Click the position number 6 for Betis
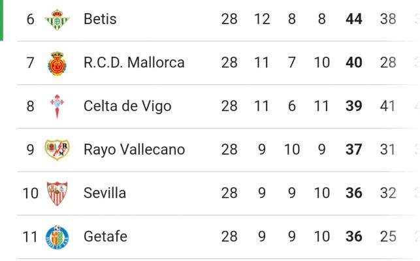Viewport: 420px width, 261px height. point(30,19)
